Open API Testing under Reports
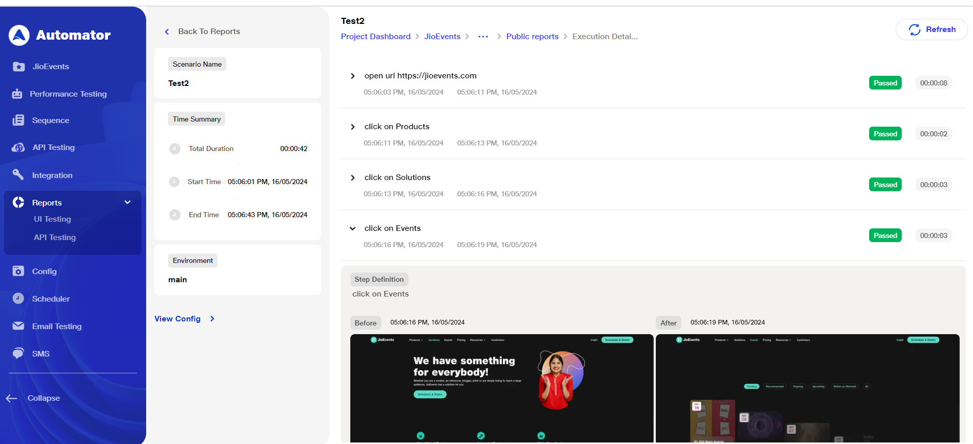Screen dimensions: 973x444 tap(54, 238)
